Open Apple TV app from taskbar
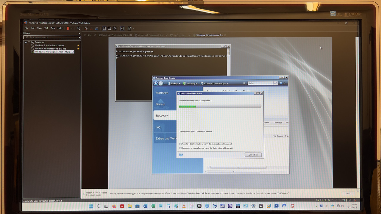The image size is (381, 214). point(199,206)
